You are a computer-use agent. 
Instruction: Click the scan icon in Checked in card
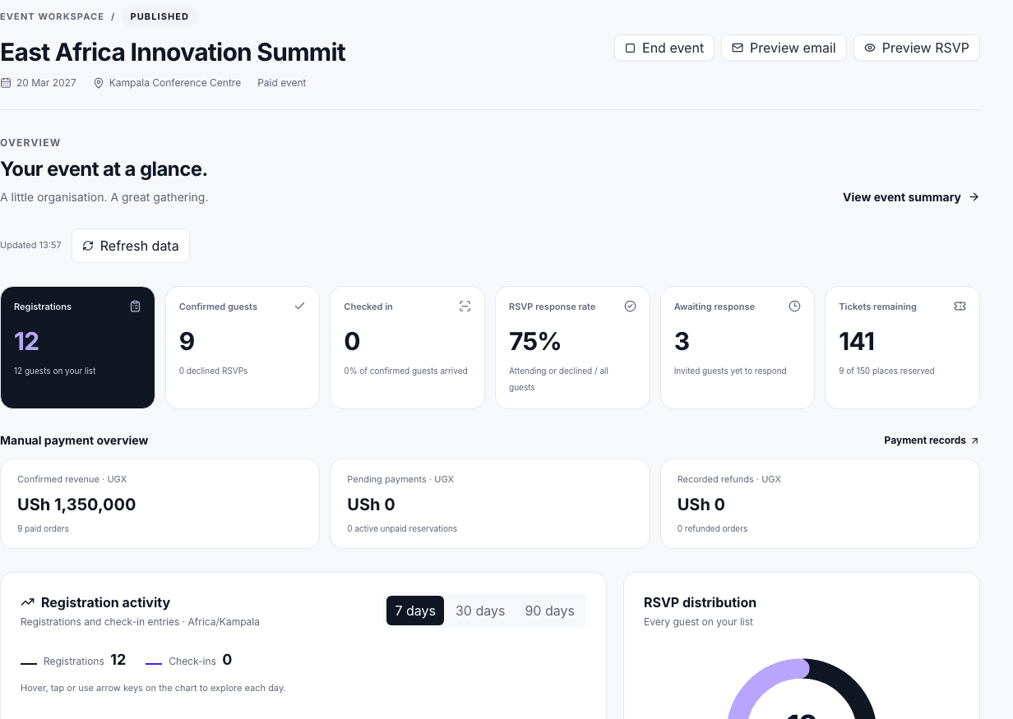[465, 306]
